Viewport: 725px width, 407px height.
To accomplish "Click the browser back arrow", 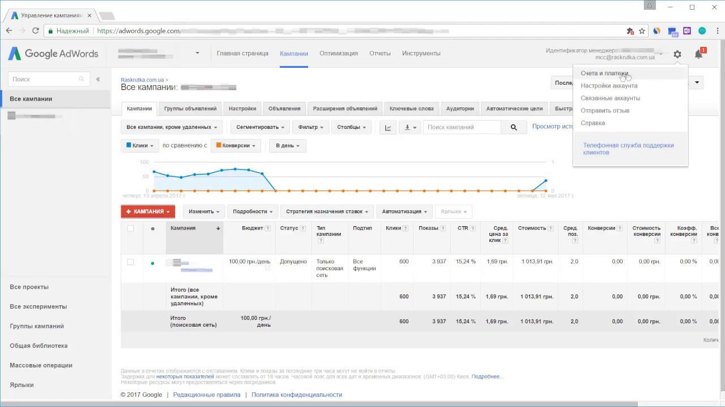I will click(x=10, y=31).
